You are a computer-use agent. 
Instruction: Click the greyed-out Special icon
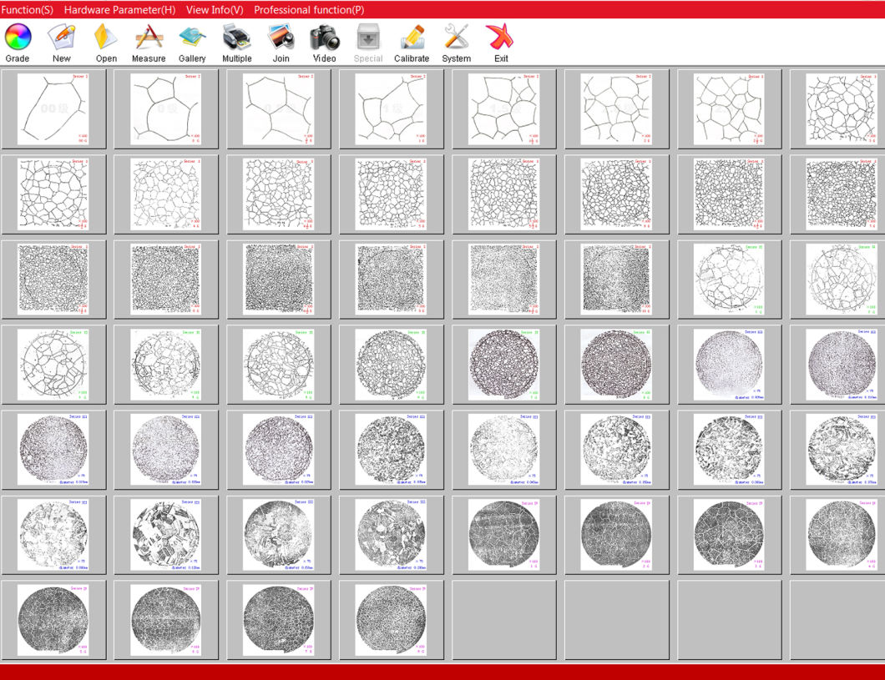coord(368,38)
